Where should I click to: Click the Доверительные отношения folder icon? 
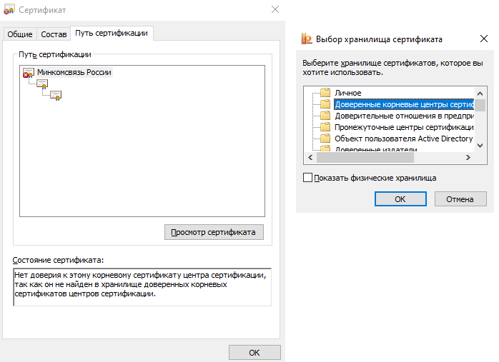click(325, 116)
